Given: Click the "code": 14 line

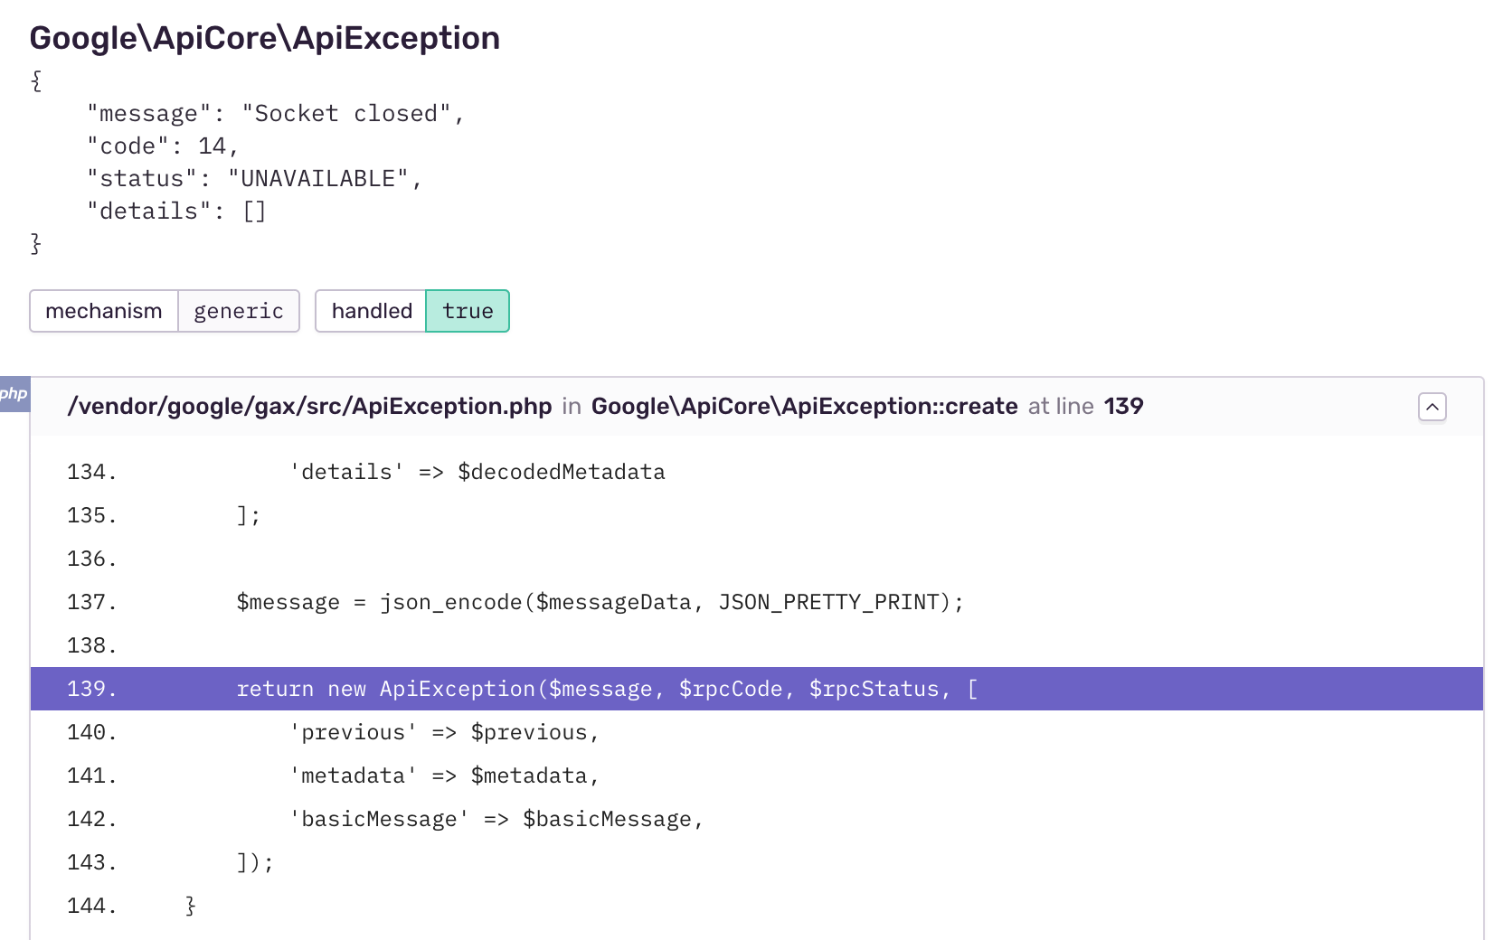Looking at the screenshot, I should 163,146.
